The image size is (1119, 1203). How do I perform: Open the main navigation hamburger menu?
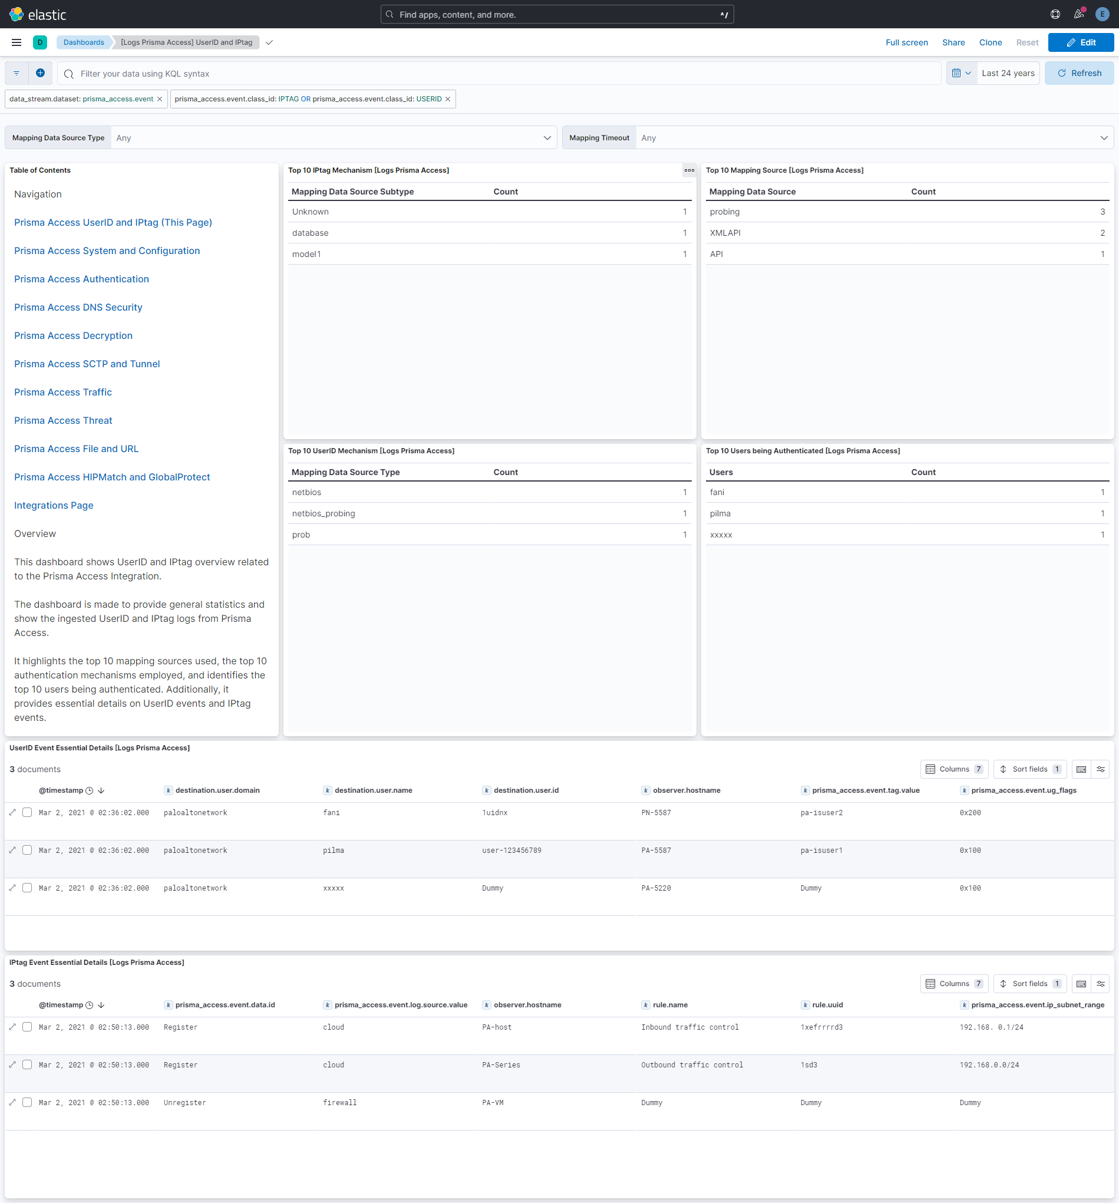coord(16,42)
